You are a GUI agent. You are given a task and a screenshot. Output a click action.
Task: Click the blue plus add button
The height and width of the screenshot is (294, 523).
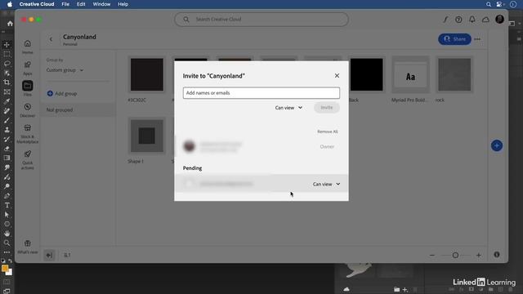coord(497,145)
